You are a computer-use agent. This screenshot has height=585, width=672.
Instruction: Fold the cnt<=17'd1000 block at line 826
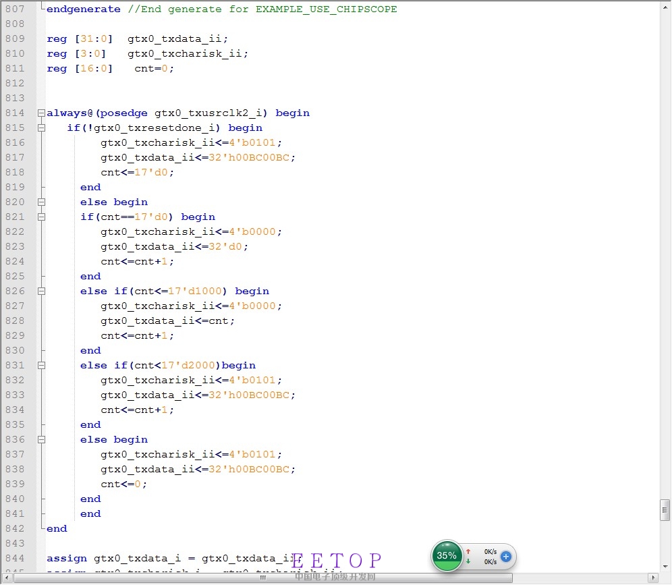(42, 291)
